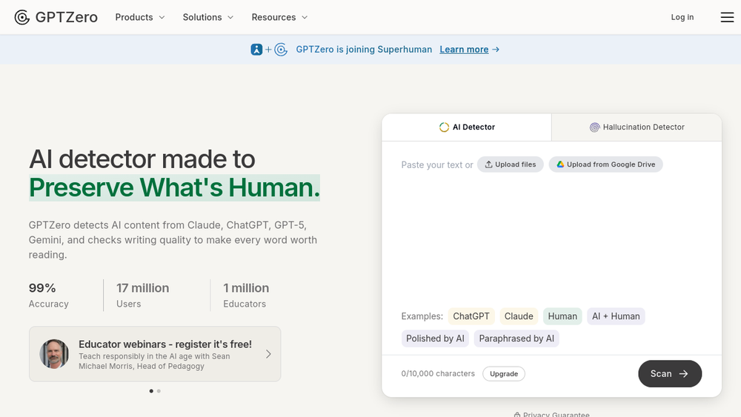This screenshot has height=417, width=741.
Task: Click the AI Detector tab circle icon
Action: pyautogui.click(x=444, y=127)
